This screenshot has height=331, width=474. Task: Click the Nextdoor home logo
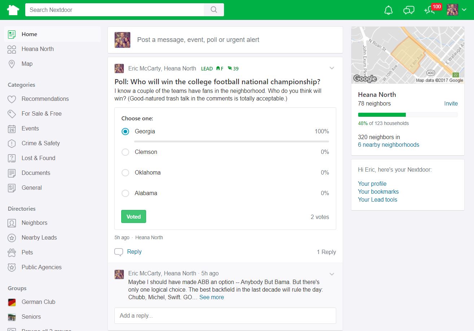tap(13, 10)
